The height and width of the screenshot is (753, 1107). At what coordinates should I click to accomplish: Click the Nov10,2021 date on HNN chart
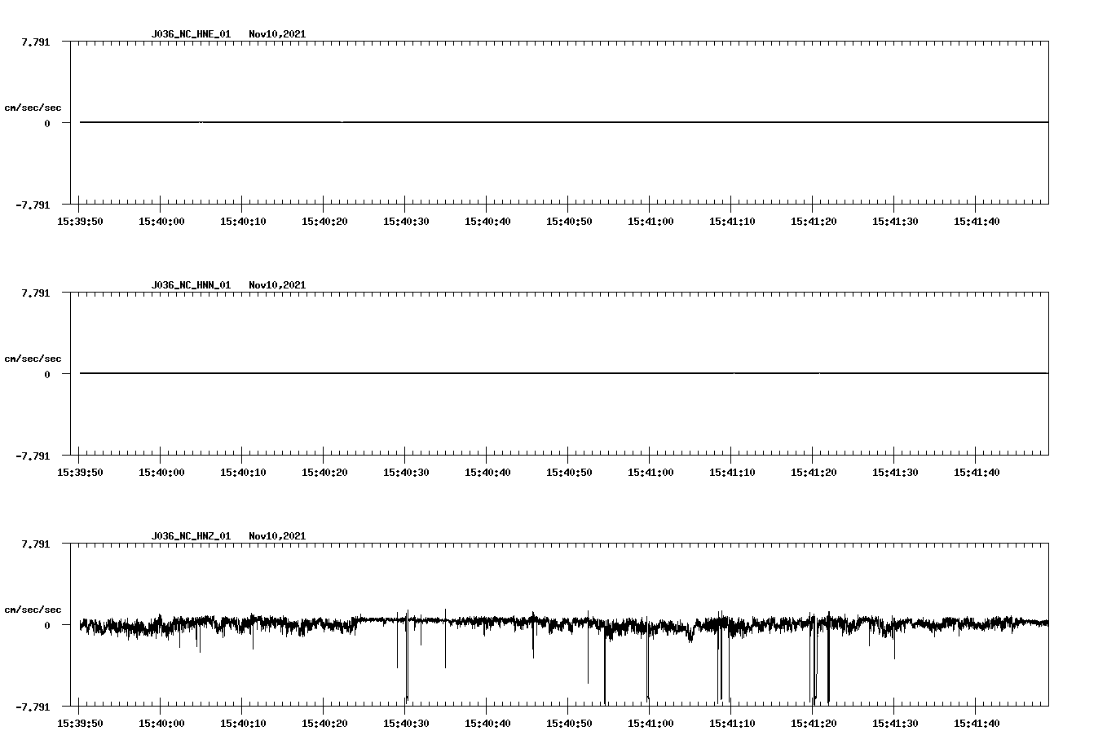point(277,285)
